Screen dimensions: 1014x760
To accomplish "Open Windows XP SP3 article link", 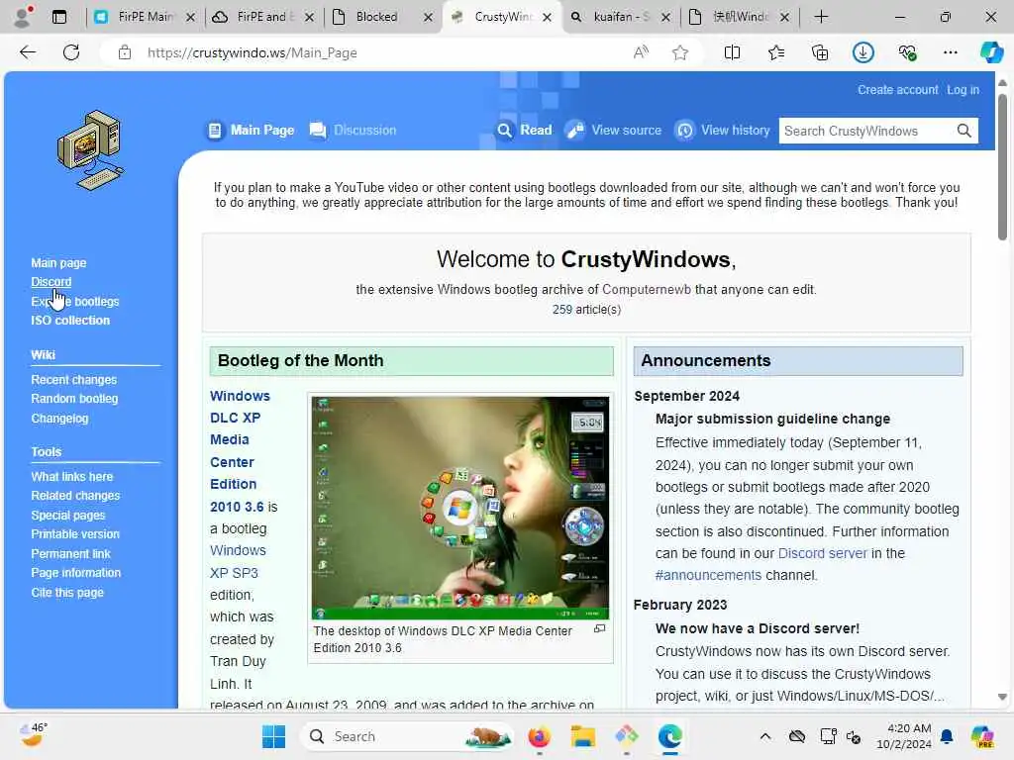I will 238,562.
